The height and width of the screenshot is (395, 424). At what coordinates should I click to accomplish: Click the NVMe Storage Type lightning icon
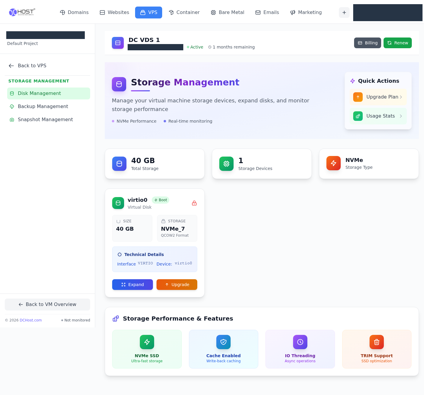point(334,163)
